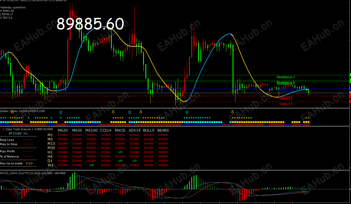Click the DOWN value in W1 BULLS cell
Screen dimensions: 351x204
click(x=149, y=165)
